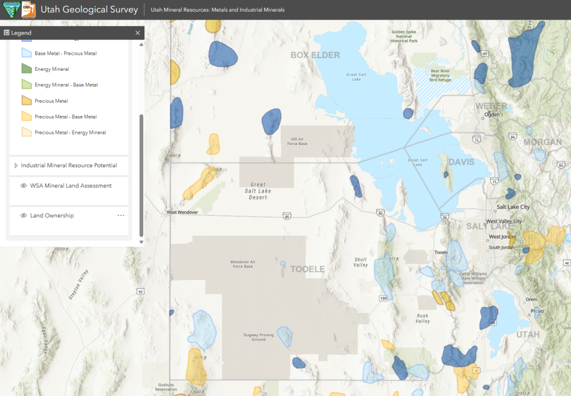Screen dimensions: 571x396
Task: Toggle Land Ownership layer visibility eye
Action: [x=23, y=215]
